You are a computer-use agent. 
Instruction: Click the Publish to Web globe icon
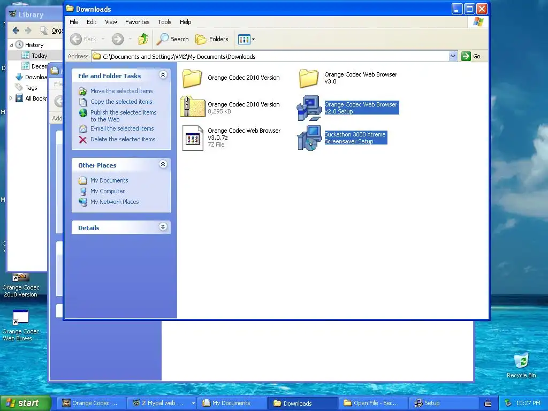tap(83, 113)
